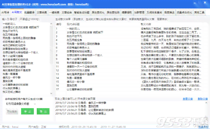Select table row 14 in the results

tap(129, 78)
